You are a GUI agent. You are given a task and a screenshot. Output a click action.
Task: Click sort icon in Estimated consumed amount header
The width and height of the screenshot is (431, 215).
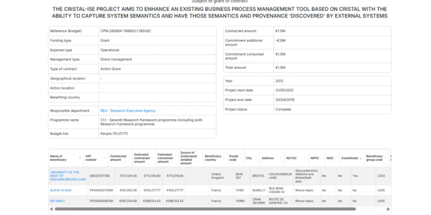[176, 158]
